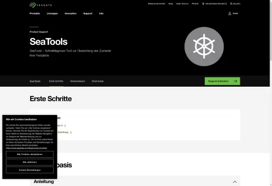This screenshot has height=186, width=272.
Task: Select the SeaTools sub-navigation tab
Action: click(x=35, y=81)
